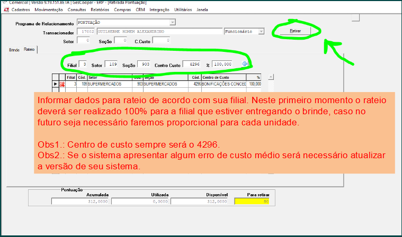Open the Utilitários menu
The width and height of the screenshot is (402, 237).
pyautogui.click(x=184, y=10)
